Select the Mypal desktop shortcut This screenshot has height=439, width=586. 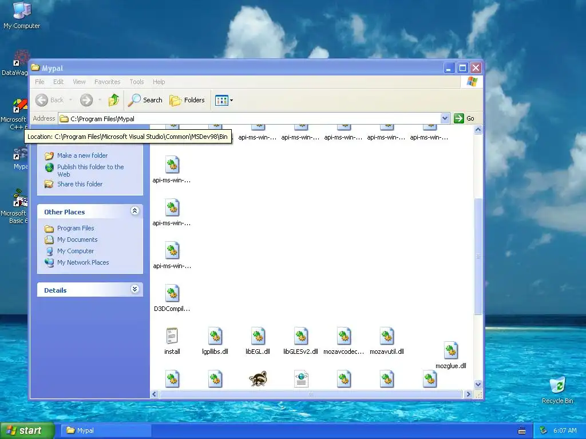click(x=20, y=159)
